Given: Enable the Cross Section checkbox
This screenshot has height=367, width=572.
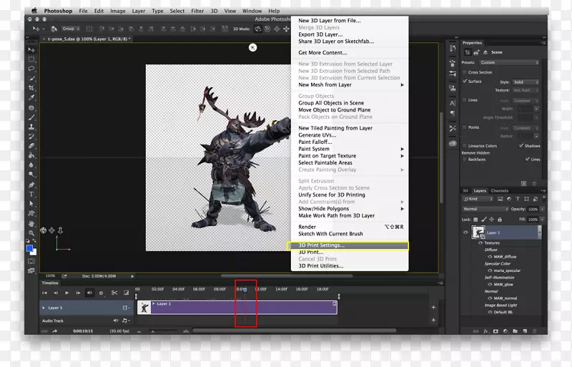Looking at the screenshot, I should point(465,72).
